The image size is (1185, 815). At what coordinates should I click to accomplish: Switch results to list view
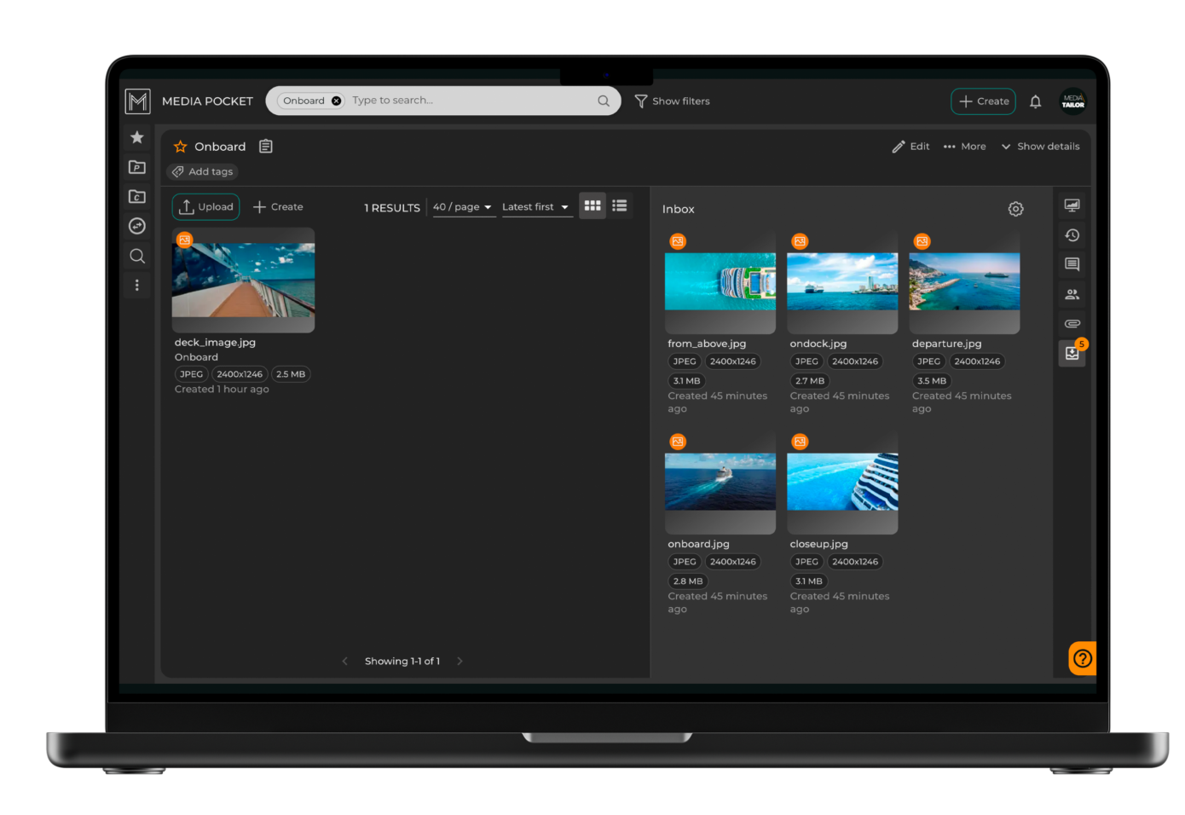point(619,205)
